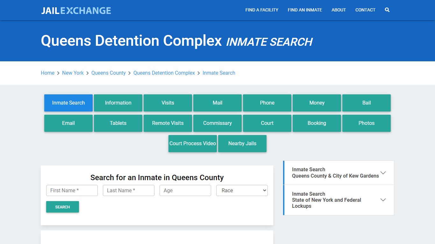Image resolution: width=435 pixels, height=244 pixels.
Task: Follow the New York breadcrumb link
Action: pos(73,73)
